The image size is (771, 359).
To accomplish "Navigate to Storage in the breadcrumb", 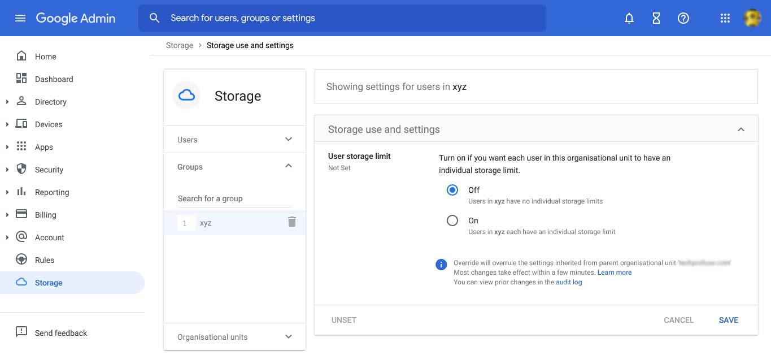I will click(179, 45).
